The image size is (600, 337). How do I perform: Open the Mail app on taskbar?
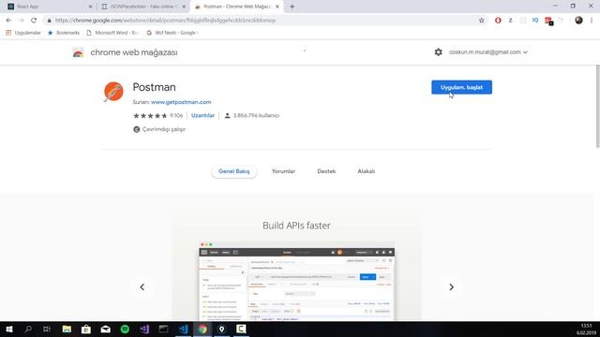tap(106, 329)
